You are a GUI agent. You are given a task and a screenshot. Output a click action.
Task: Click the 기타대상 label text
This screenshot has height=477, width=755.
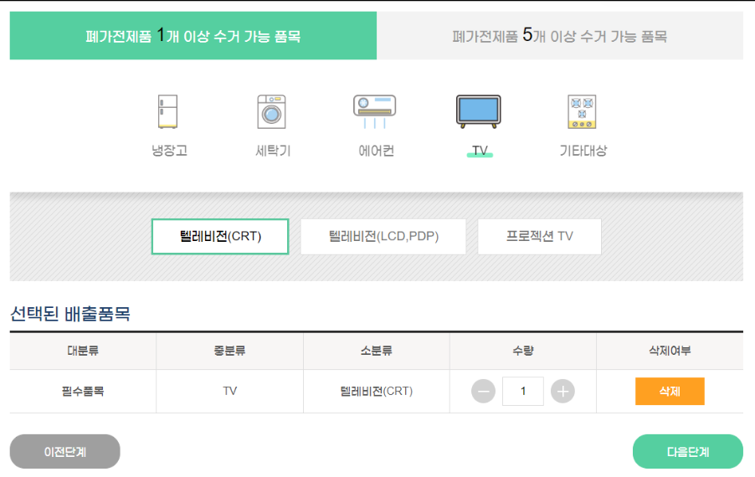583,151
